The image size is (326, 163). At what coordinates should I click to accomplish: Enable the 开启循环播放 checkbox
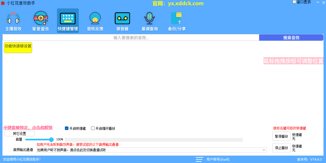click(93, 128)
